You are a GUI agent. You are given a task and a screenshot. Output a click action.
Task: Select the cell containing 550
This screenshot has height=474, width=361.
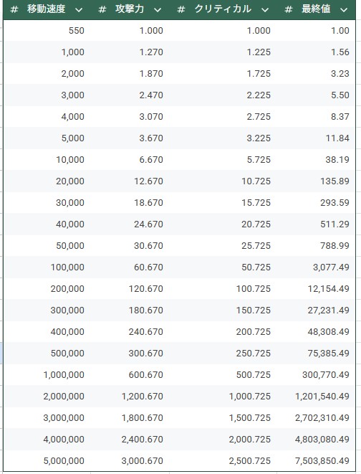tap(47, 31)
